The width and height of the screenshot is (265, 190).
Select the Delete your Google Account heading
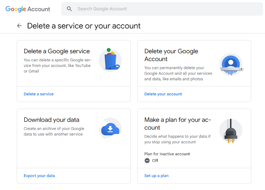coord(171,55)
